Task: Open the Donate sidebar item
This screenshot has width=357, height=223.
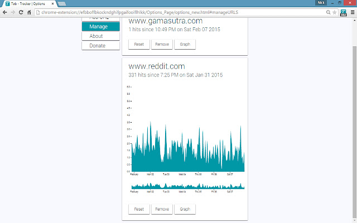Action: tap(100, 46)
